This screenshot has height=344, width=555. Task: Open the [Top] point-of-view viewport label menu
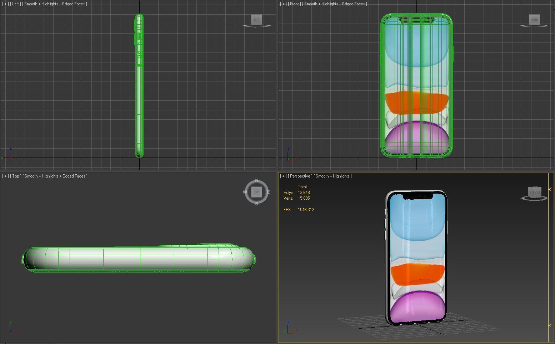tap(16, 176)
